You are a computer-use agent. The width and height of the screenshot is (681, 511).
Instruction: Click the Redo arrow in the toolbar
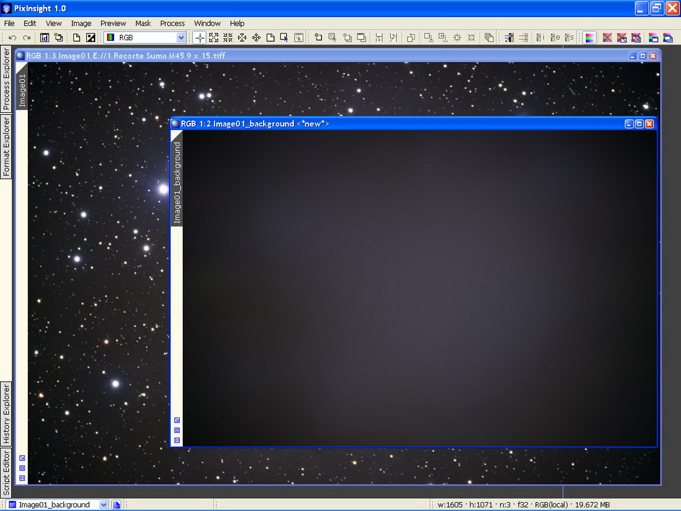pyautogui.click(x=27, y=38)
